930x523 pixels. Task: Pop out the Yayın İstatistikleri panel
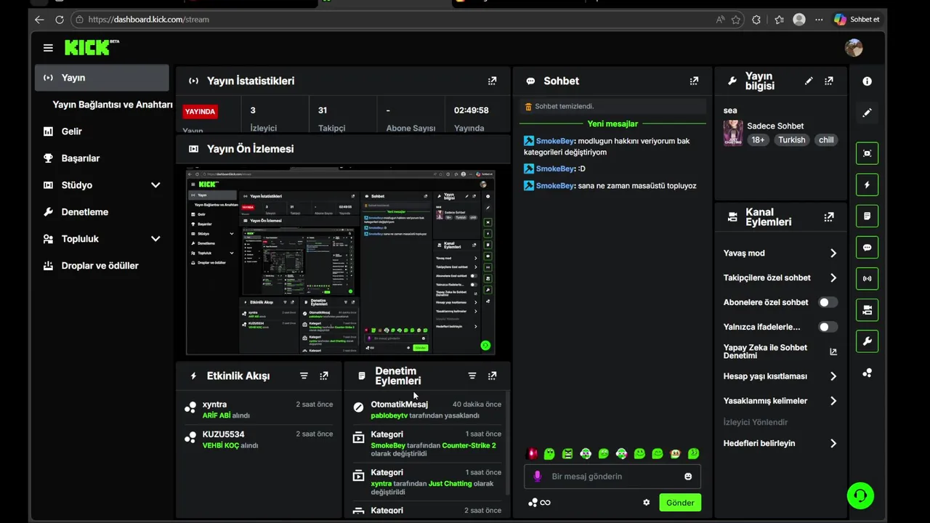(x=492, y=81)
